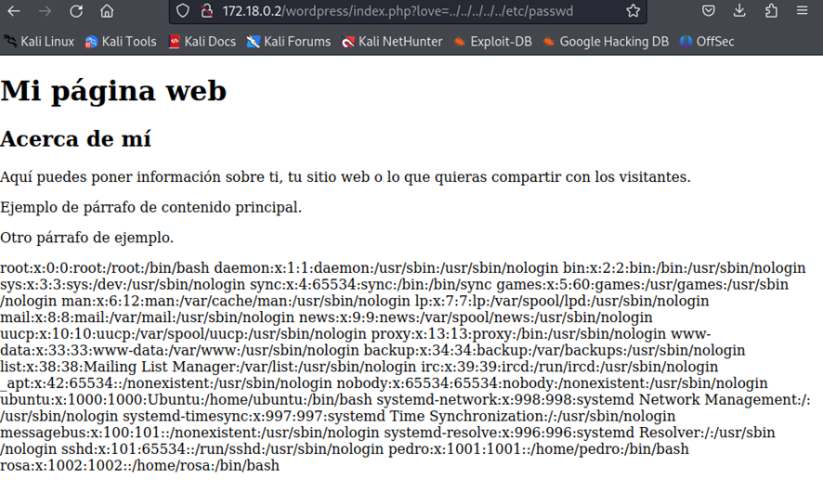
Task: Open the shield tracking protection icon
Action: (183, 10)
